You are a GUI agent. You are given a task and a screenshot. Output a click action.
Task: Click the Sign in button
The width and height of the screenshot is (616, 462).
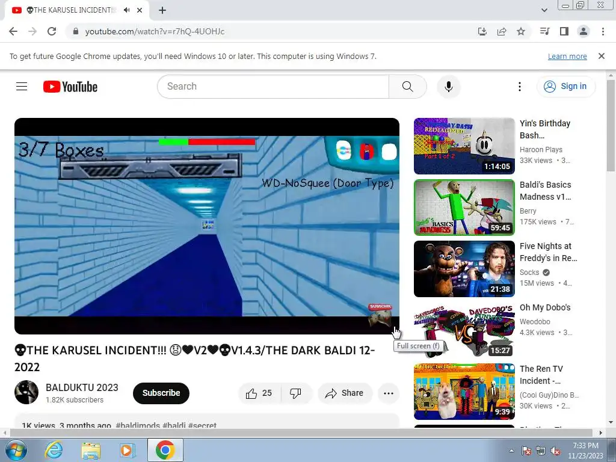[565, 87]
